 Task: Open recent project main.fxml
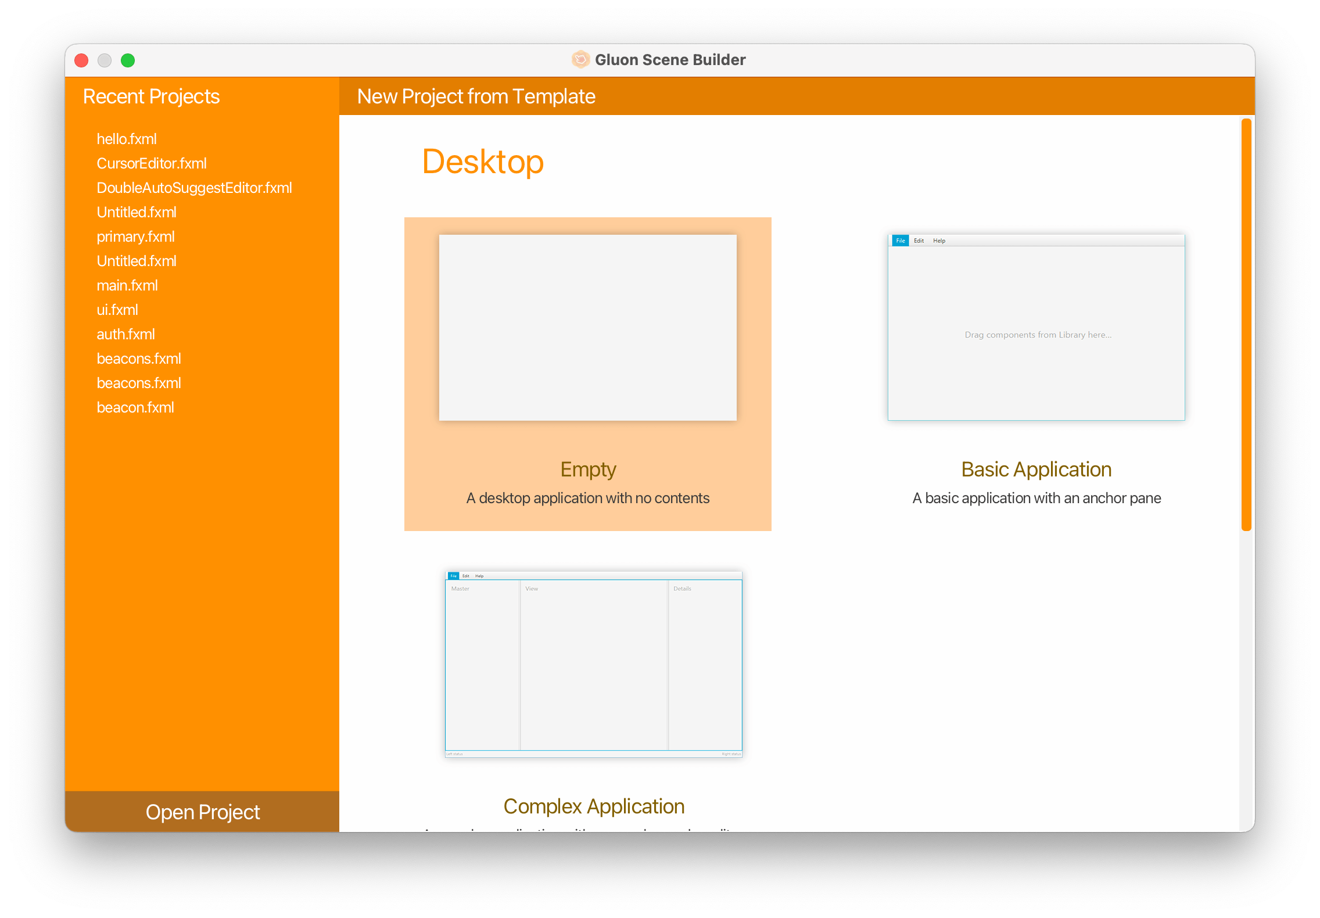[127, 285]
